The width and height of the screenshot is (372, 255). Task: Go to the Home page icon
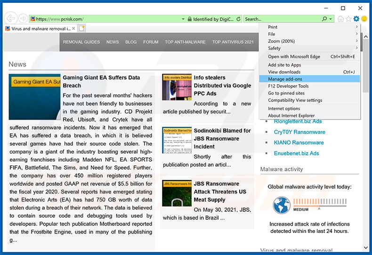tap(340, 19)
